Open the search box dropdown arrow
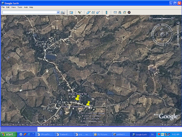182x137 pixels. pyautogui.click(x=58, y=12)
